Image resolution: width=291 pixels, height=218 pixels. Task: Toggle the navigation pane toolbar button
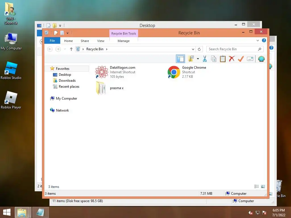[x=180, y=59]
